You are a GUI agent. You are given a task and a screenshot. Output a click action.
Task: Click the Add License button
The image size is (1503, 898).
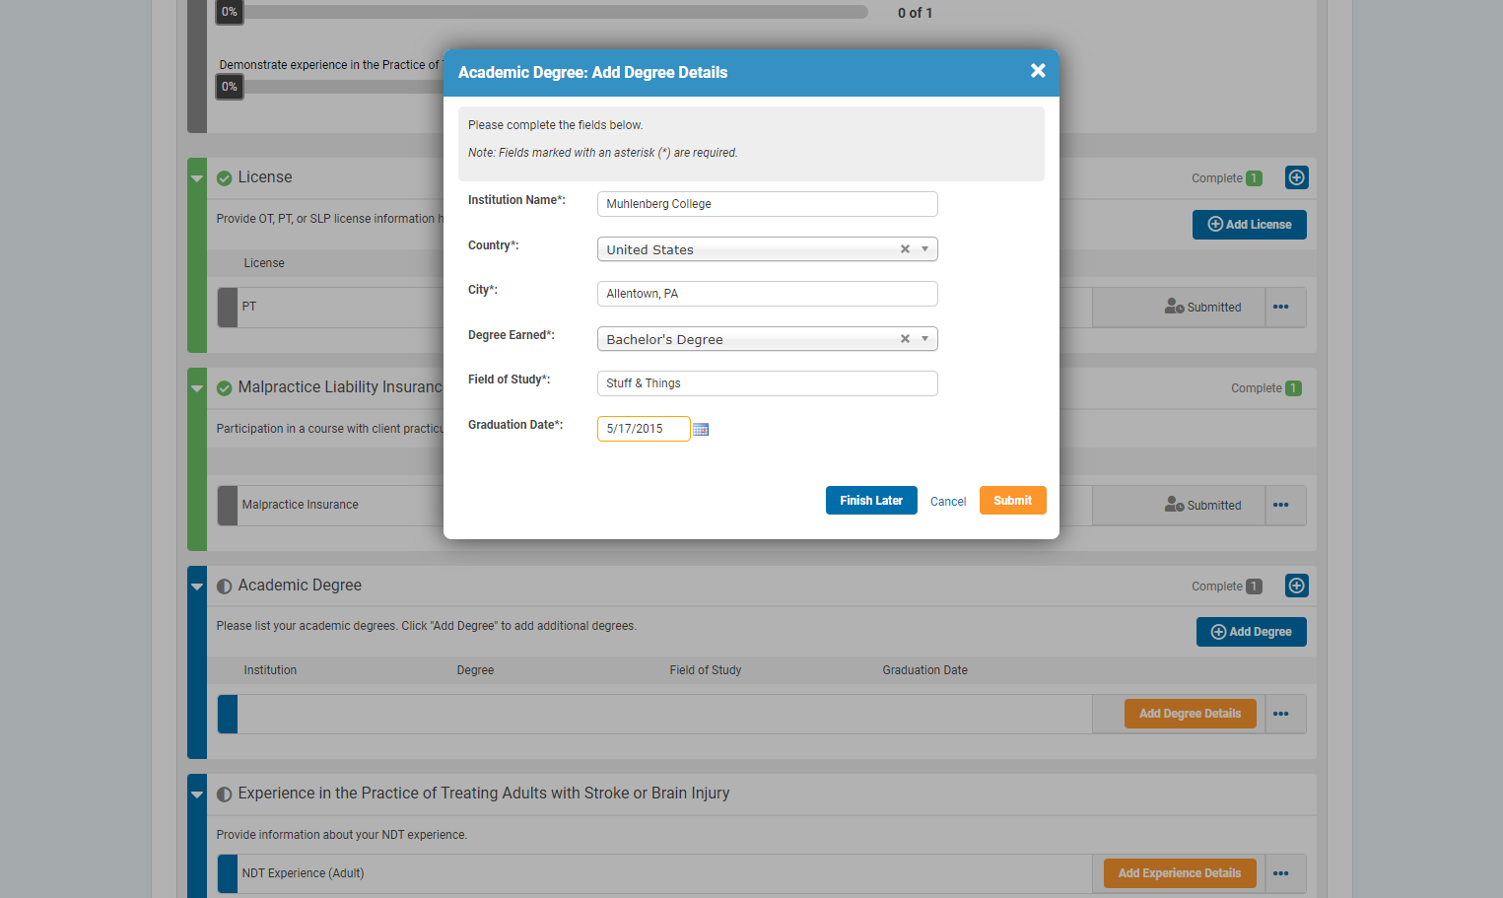click(x=1250, y=225)
